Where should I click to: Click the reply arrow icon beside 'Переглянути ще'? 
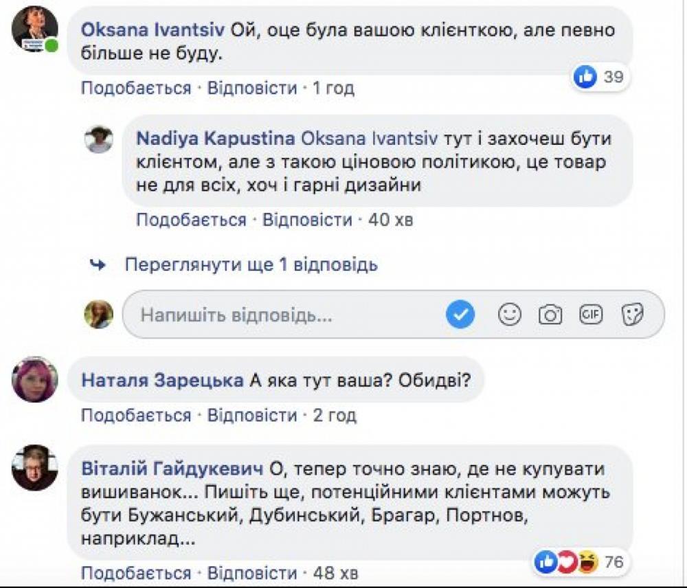[98, 264]
